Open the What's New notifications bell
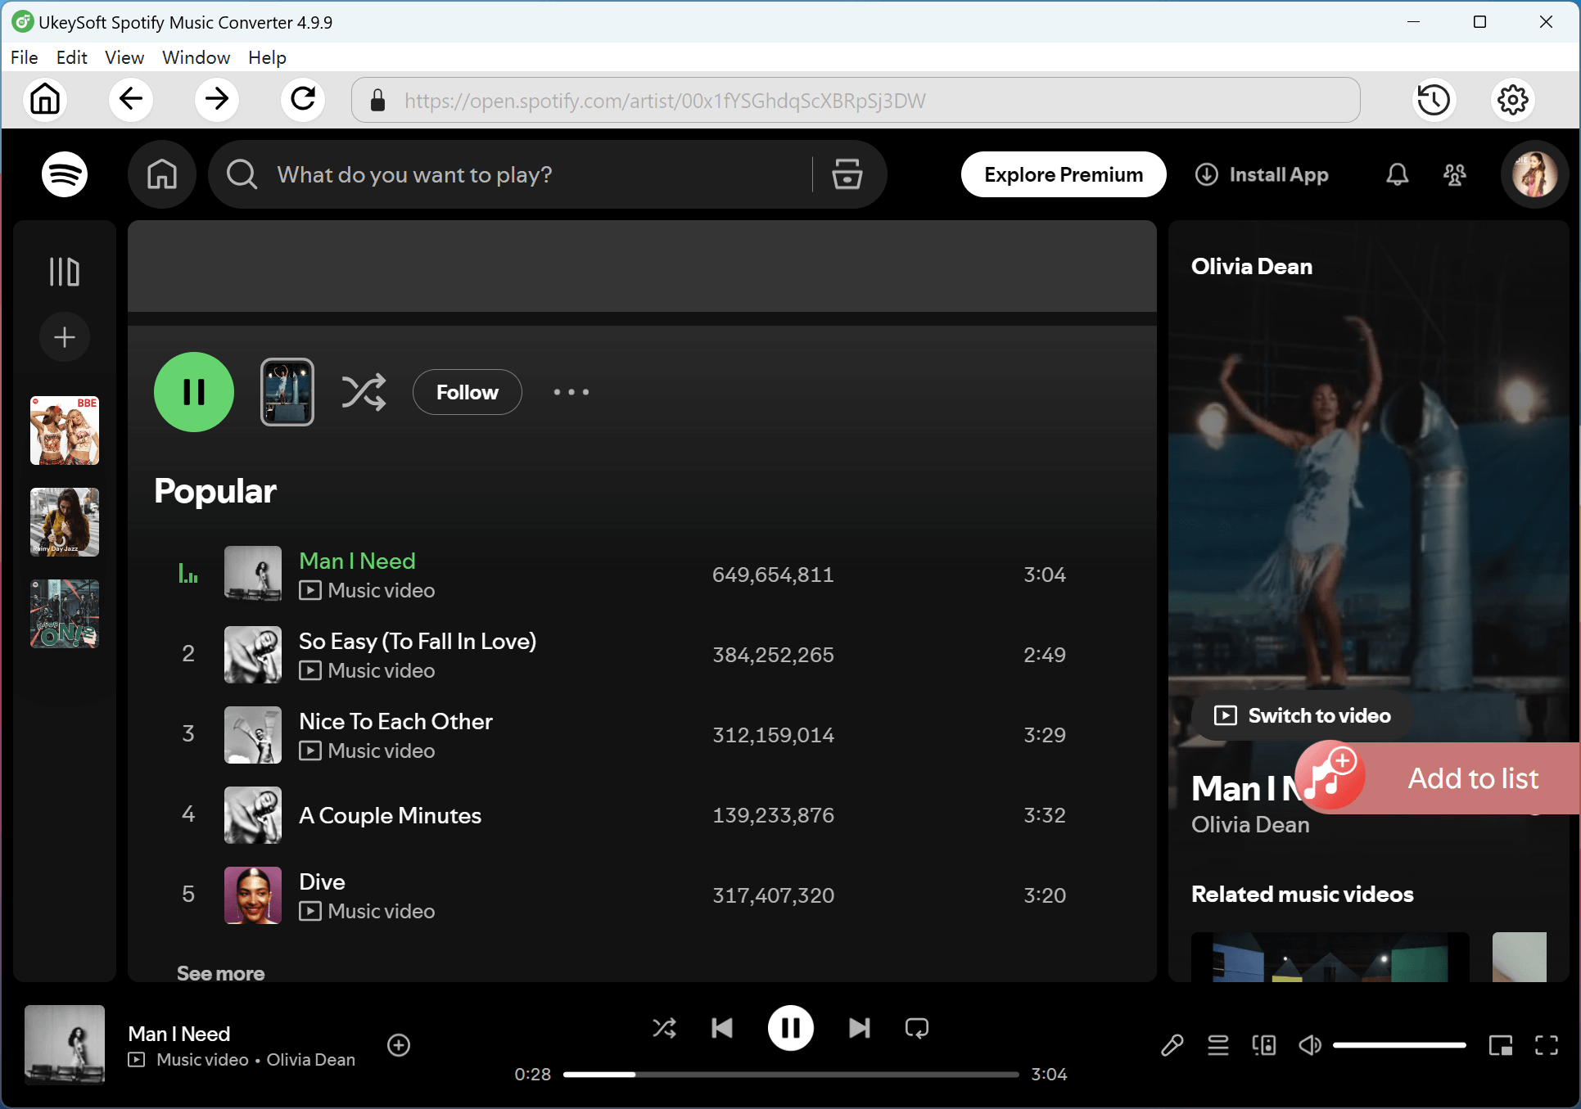 tap(1397, 174)
